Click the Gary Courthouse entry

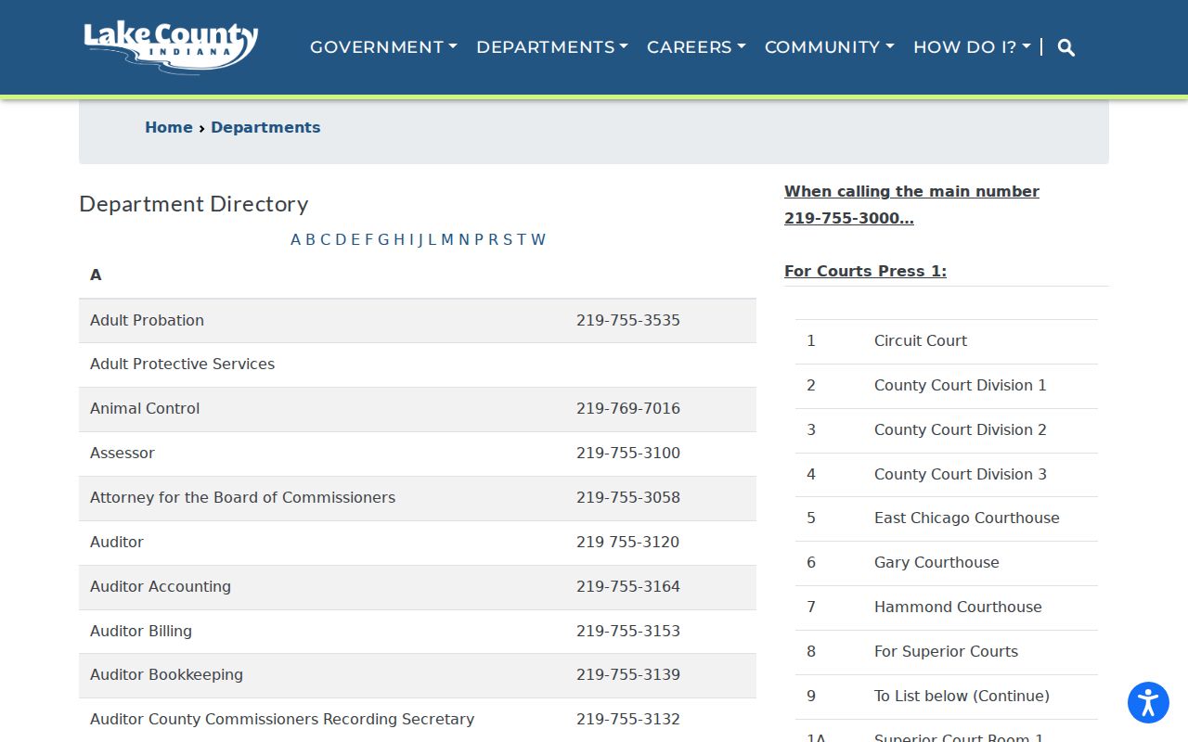tap(936, 563)
